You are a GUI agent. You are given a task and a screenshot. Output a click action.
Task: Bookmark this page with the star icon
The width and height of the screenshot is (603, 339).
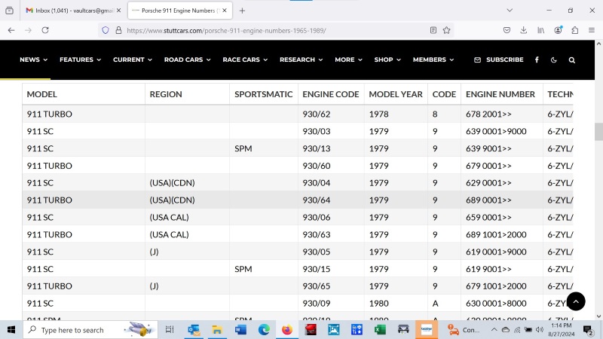(446, 30)
